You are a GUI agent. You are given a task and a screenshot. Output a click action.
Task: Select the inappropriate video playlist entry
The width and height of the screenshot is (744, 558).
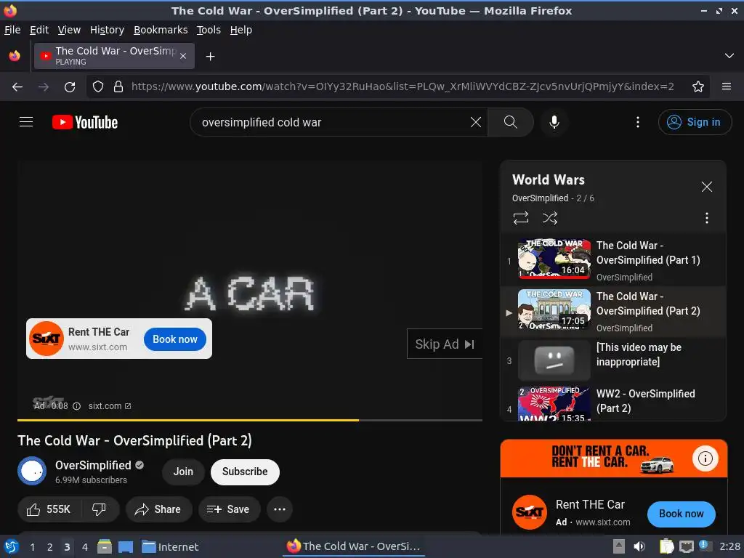tap(613, 360)
